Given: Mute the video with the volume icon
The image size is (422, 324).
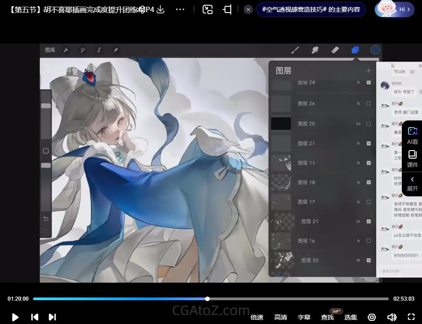Looking at the screenshot, I should coord(391,317).
